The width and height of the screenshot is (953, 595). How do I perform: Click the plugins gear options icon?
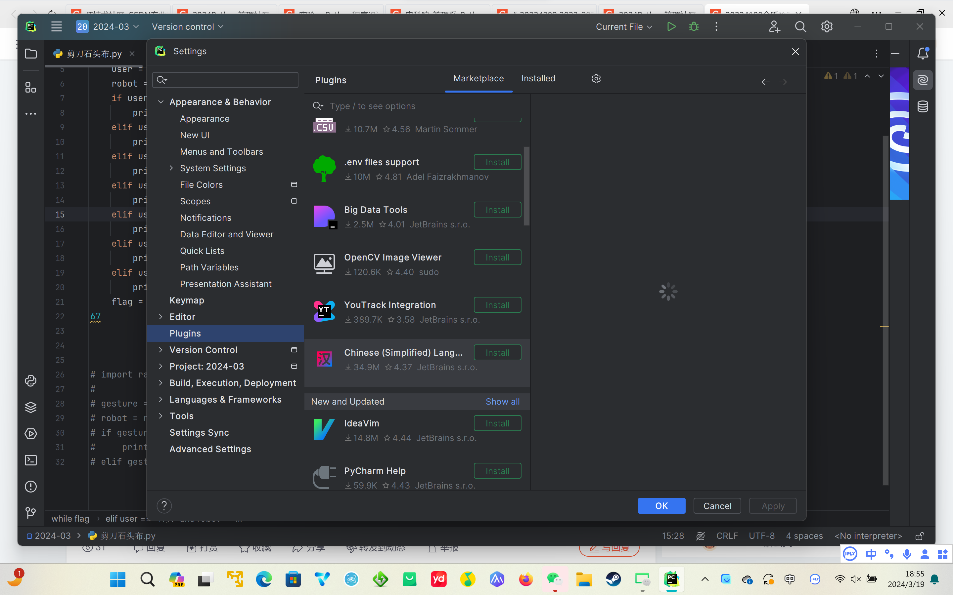point(596,79)
